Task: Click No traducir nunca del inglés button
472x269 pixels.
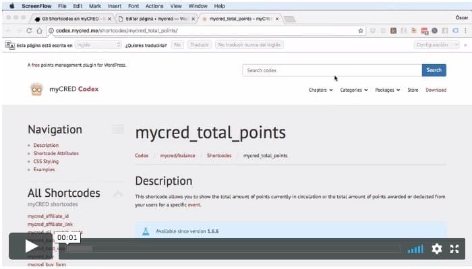Action: (x=249, y=44)
